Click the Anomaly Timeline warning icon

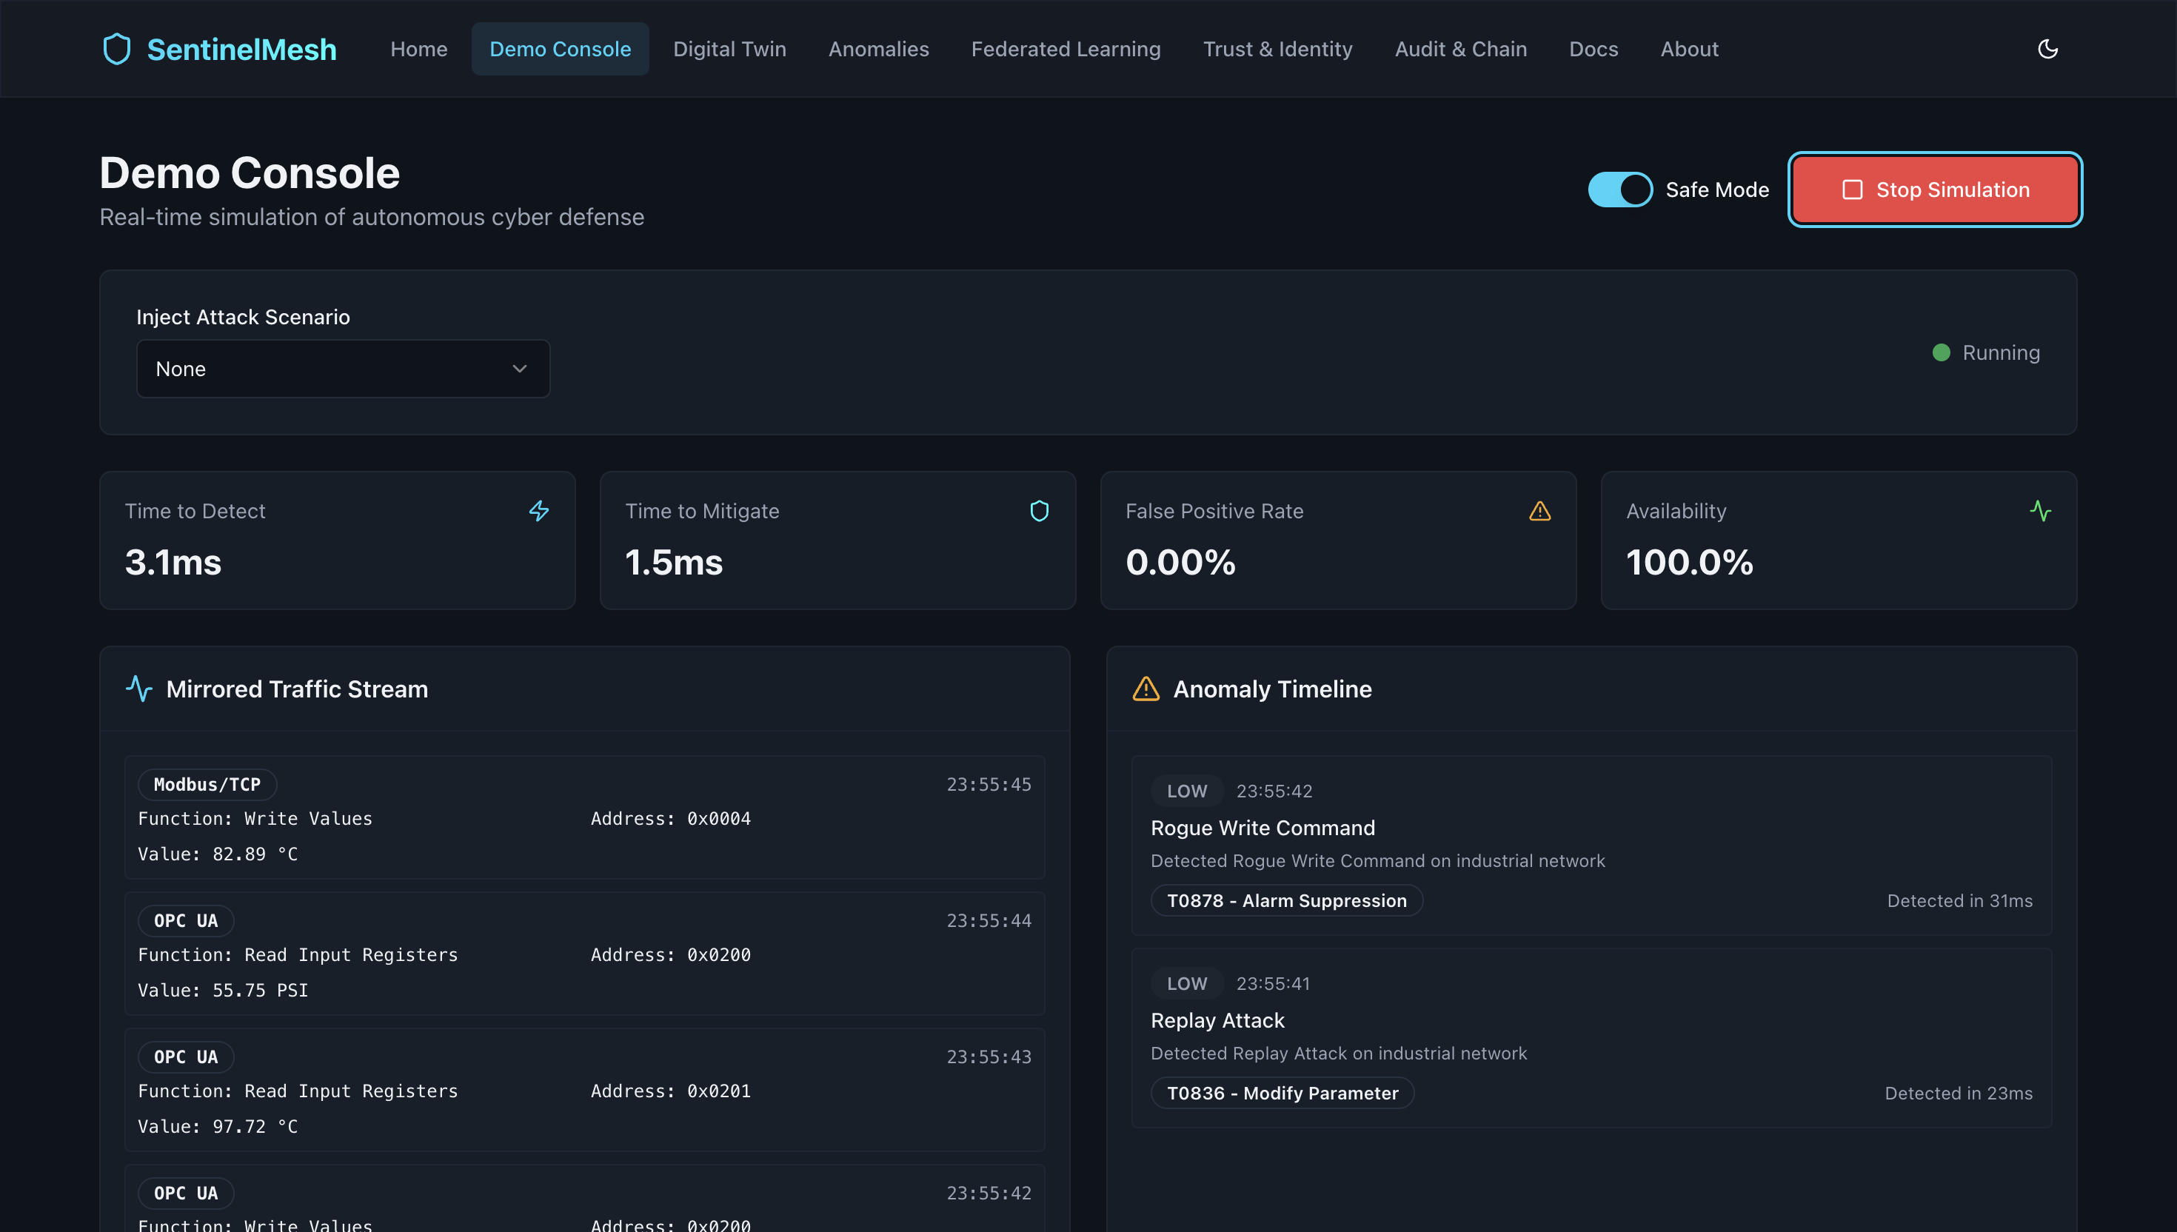point(1146,689)
